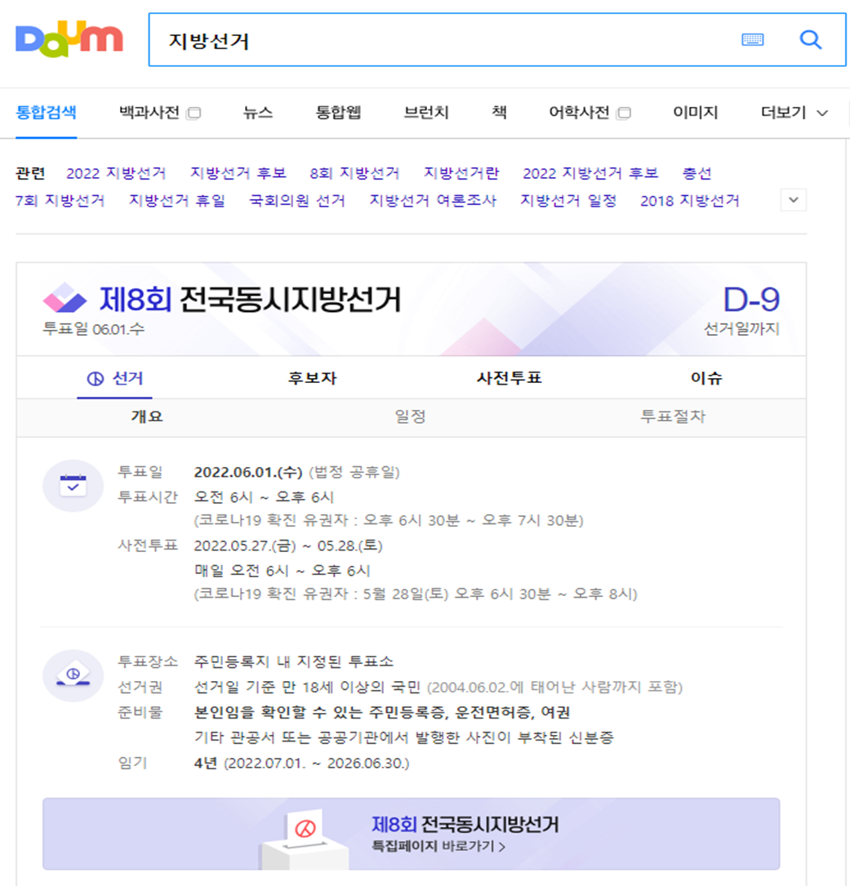Select the 이슈 tab
850x886 pixels.
706,378
